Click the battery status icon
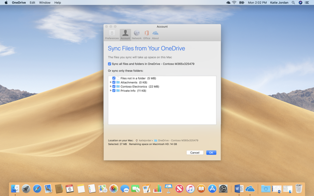This screenshot has height=196, width=314. tap(242, 2)
